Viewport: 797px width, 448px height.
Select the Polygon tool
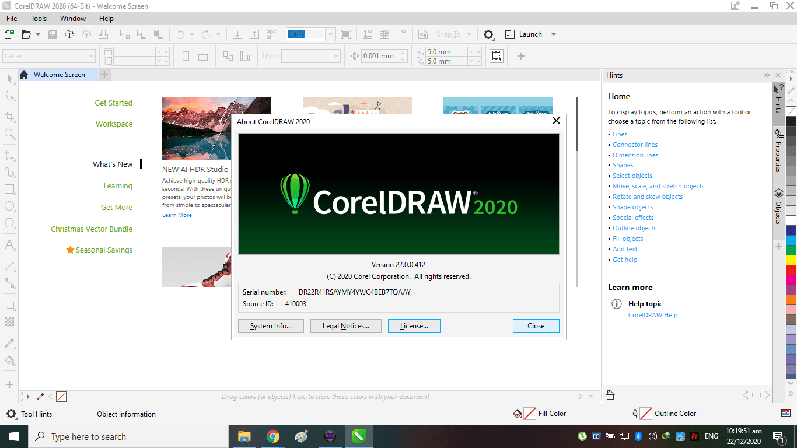point(9,223)
